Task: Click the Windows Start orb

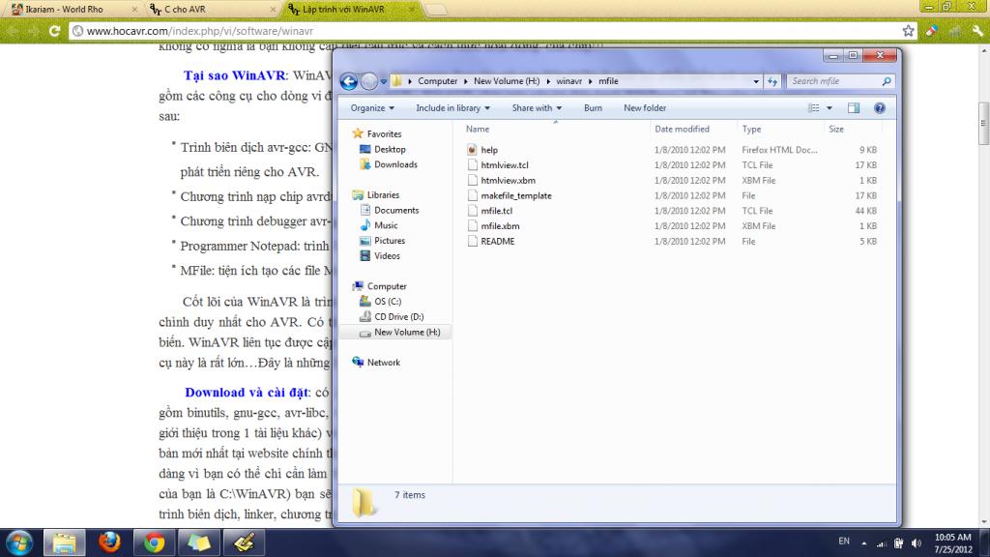Action: click(19, 541)
